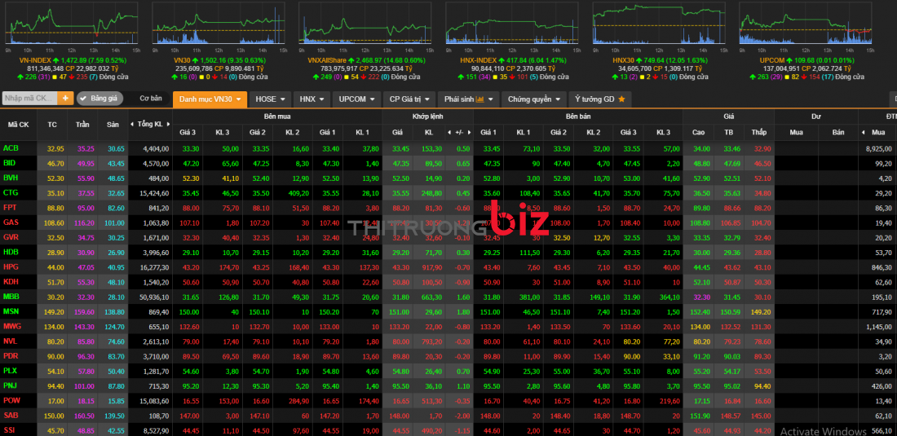
Task: Open the UPCOM chart thumbnail
Action: (x=805, y=23)
